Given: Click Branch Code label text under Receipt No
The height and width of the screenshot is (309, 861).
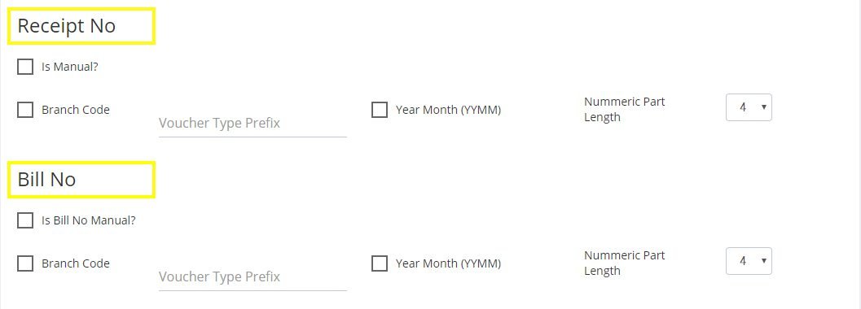Looking at the screenshot, I should pos(76,110).
